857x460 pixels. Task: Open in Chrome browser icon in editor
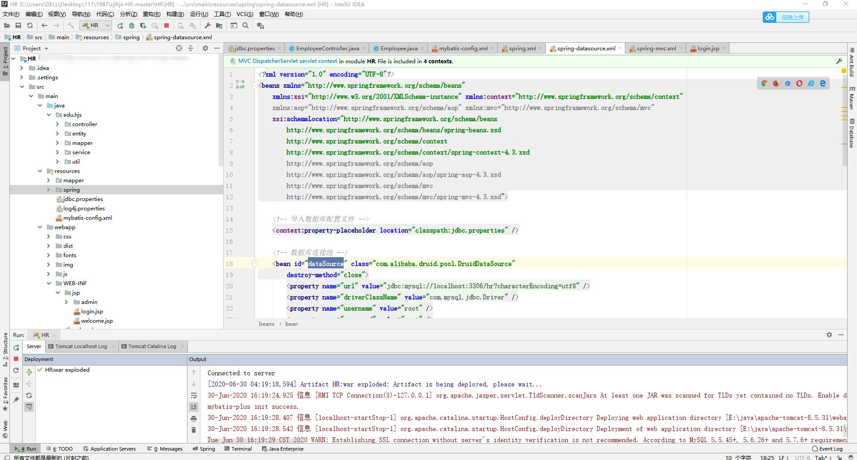click(764, 83)
